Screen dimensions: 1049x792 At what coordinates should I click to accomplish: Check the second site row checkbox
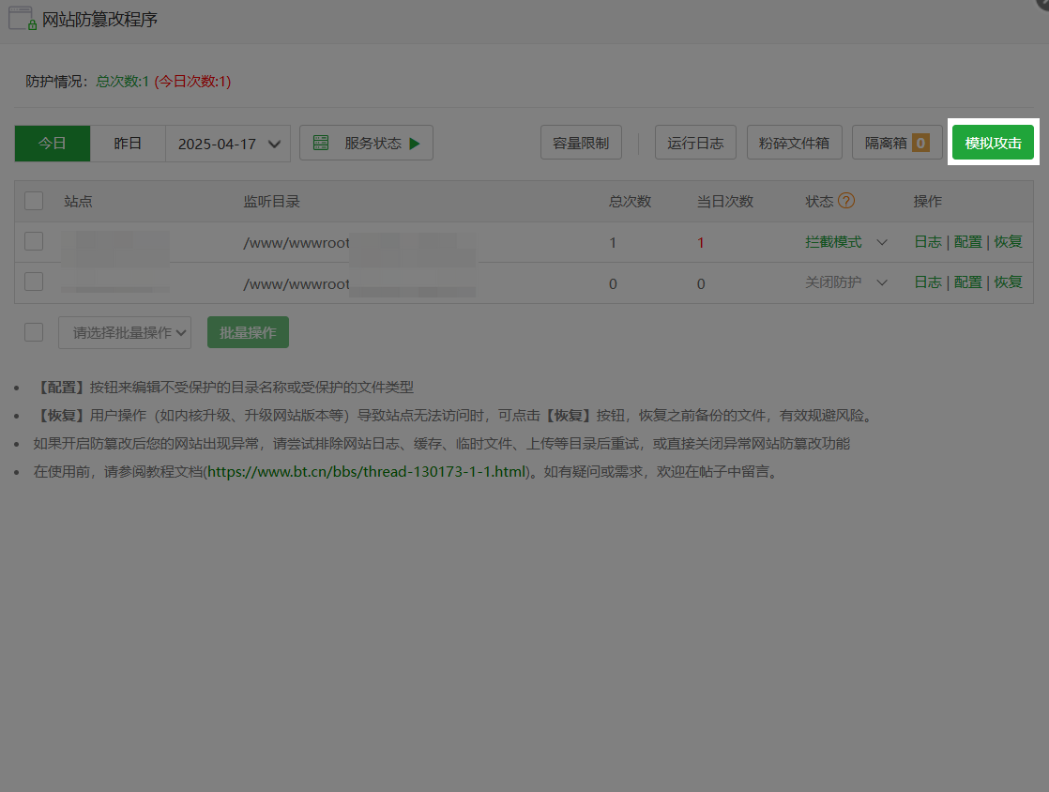coord(34,282)
